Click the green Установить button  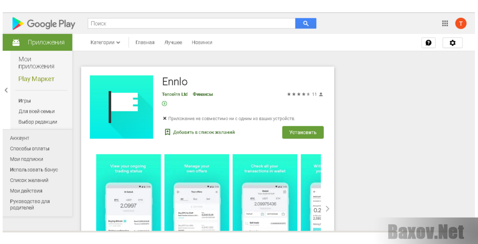[303, 132]
